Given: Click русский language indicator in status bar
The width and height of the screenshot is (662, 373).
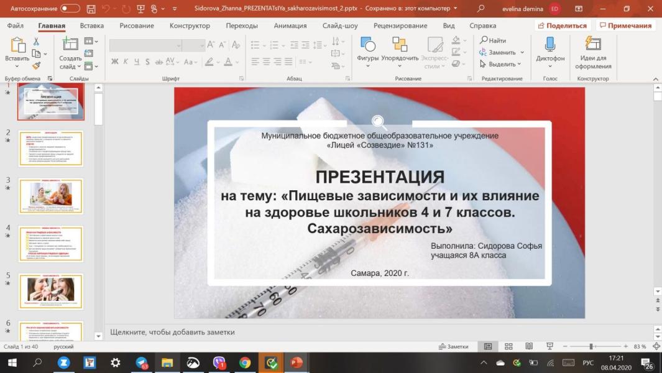Looking at the screenshot, I should [63, 346].
